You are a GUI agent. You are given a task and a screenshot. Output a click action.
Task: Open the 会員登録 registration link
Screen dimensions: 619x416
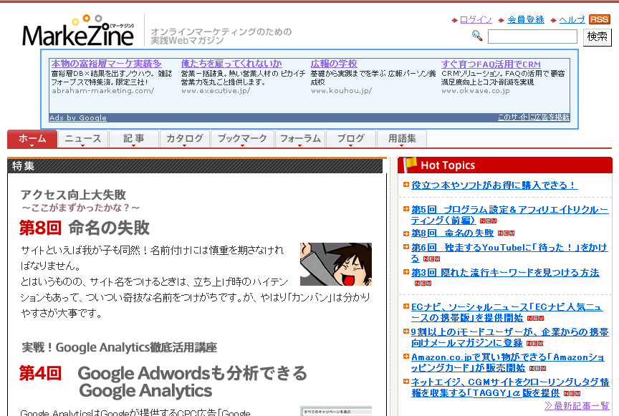click(x=525, y=20)
